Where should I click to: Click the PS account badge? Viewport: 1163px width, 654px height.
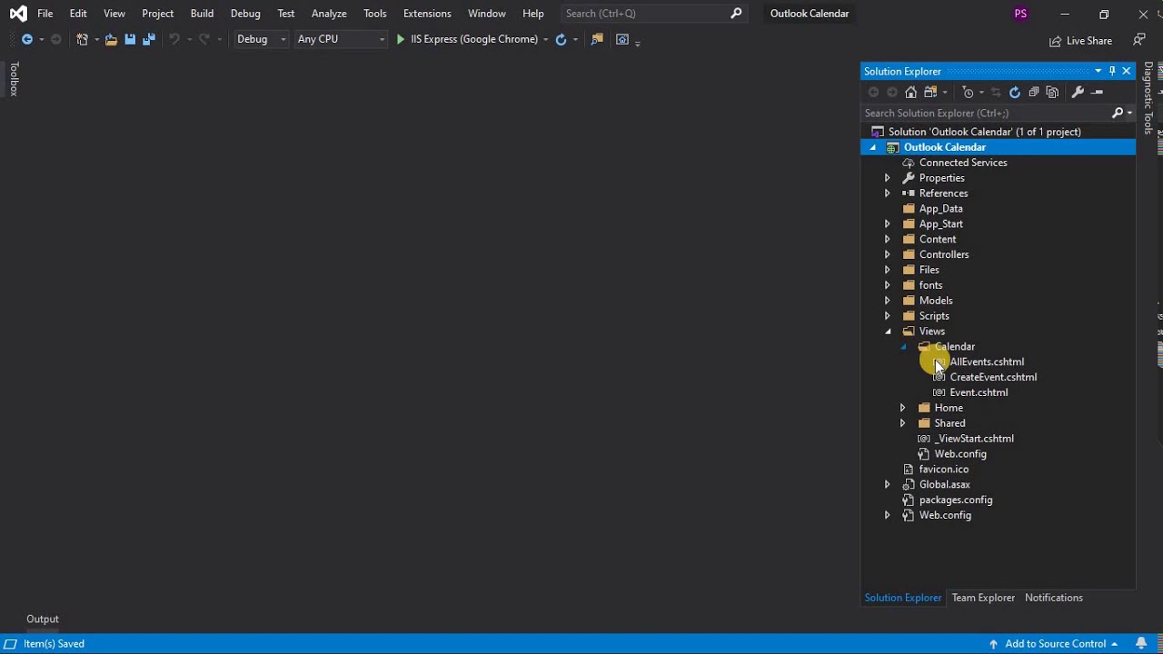click(x=1020, y=14)
